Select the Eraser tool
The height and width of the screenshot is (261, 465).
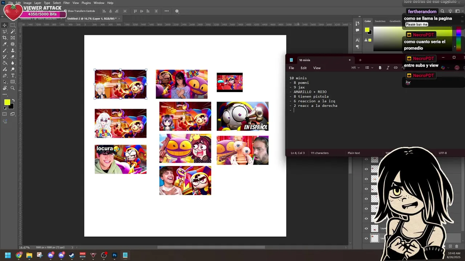13,57
